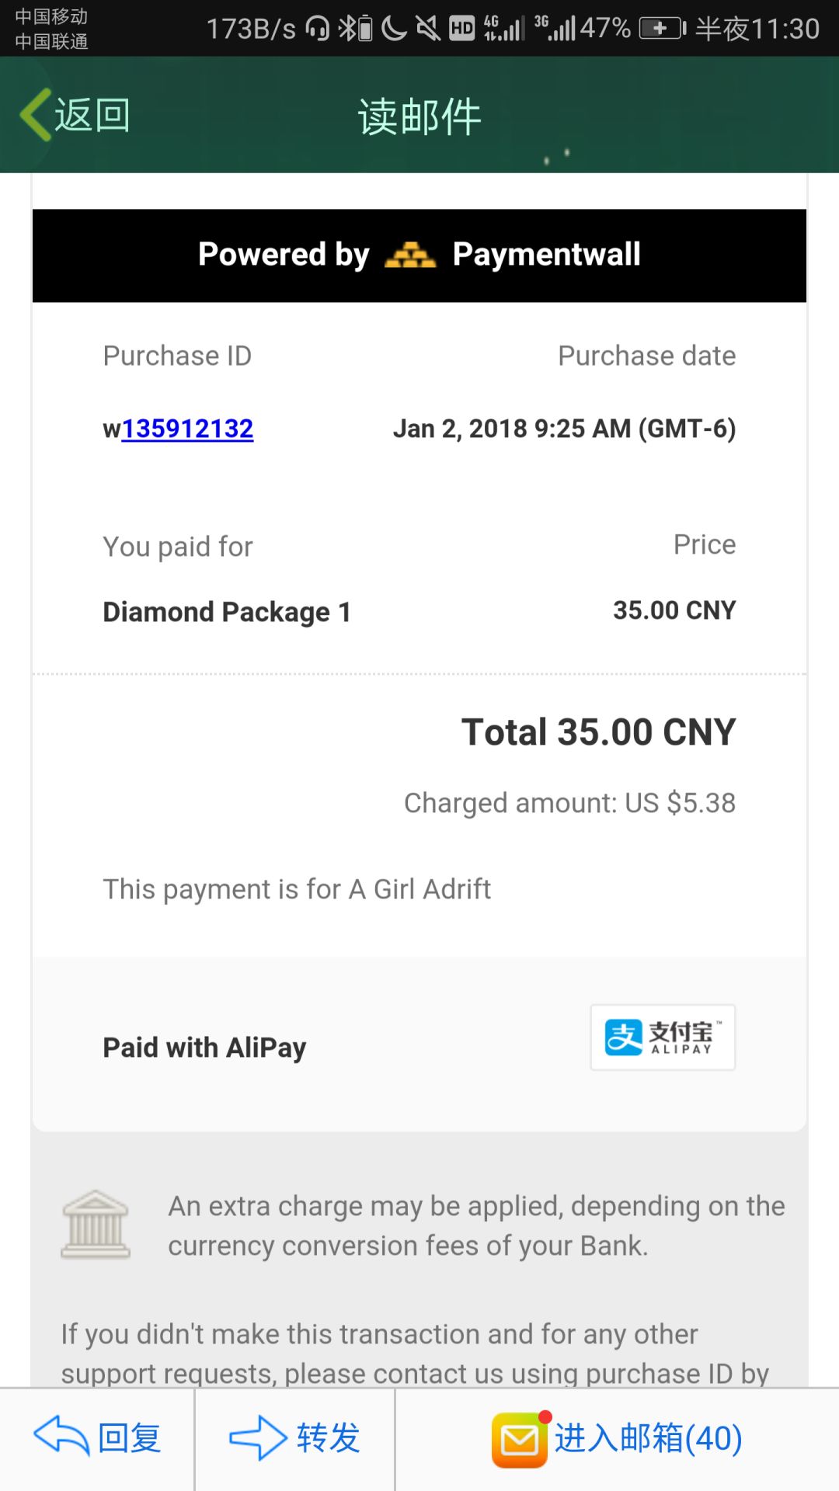The width and height of the screenshot is (839, 1491).
Task: Select 转发 forward label
Action: 328,1438
